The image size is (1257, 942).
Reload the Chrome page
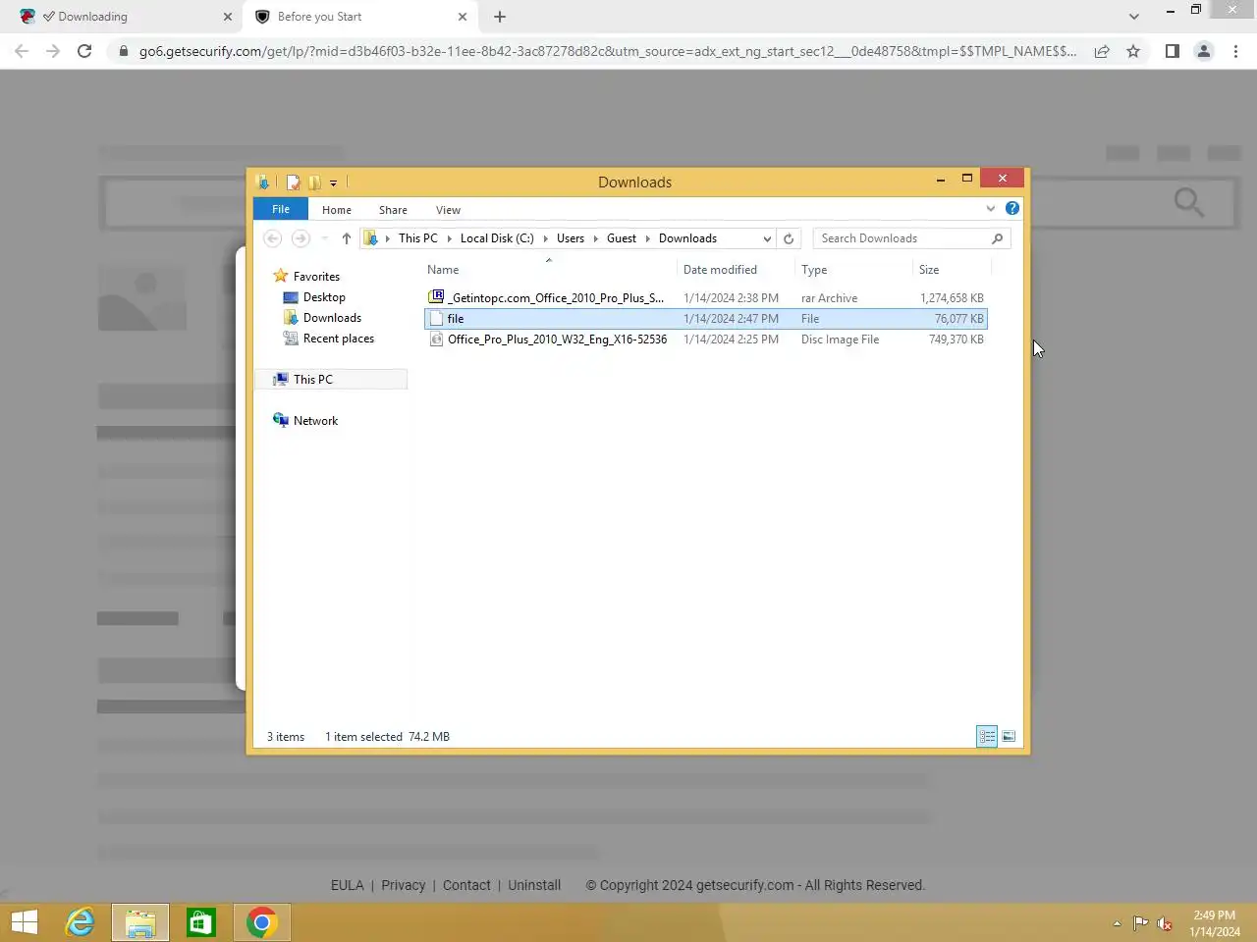84,51
